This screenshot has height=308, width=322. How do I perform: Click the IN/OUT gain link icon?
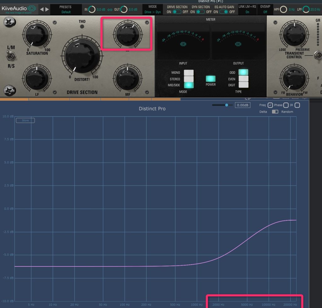coord(110,10)
